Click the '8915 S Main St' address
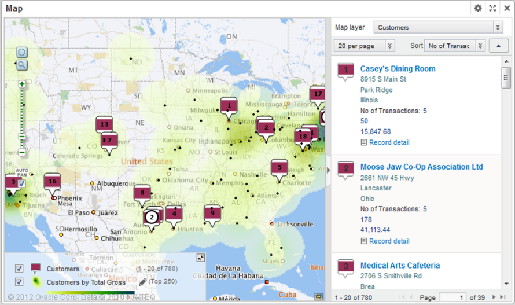 383,79
